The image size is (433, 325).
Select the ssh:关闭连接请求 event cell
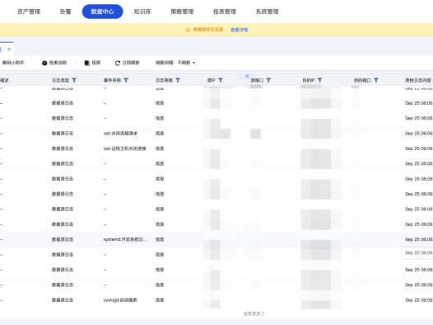click(x=120, y=134)
